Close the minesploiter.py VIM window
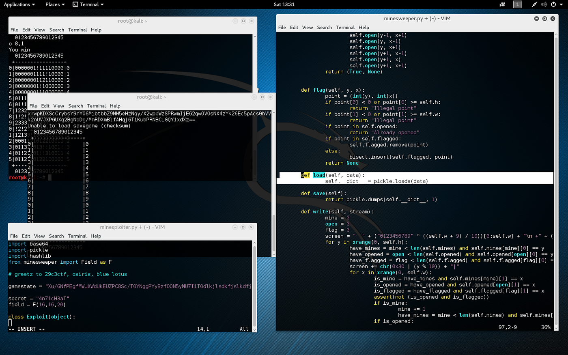The width and height of the screenshot is (568, 355). (252, 227)
